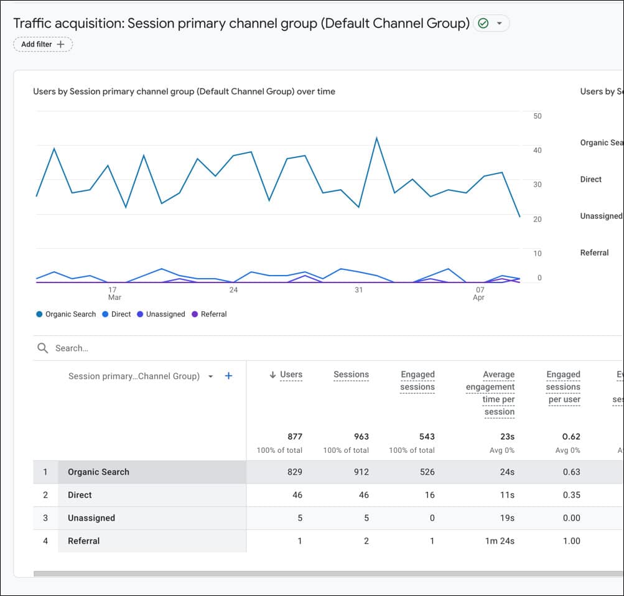Click the Add filter button
This screenshot has width=624, height=596.
click(43, 44)
